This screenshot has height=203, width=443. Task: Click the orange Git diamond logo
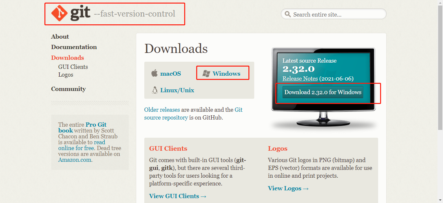[x=59, y=14]
